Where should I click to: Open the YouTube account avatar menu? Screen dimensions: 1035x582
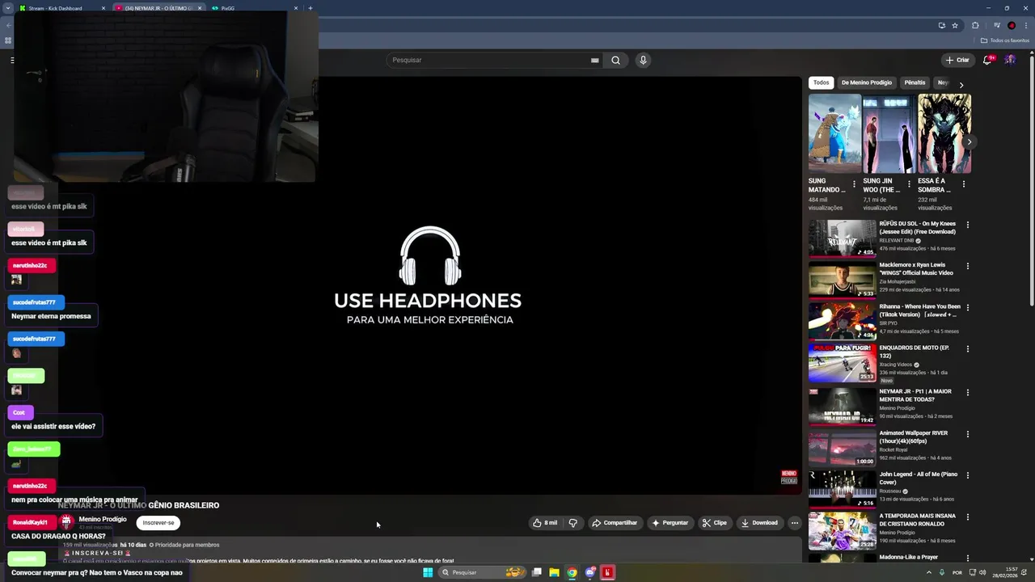tap(1010, 60)
